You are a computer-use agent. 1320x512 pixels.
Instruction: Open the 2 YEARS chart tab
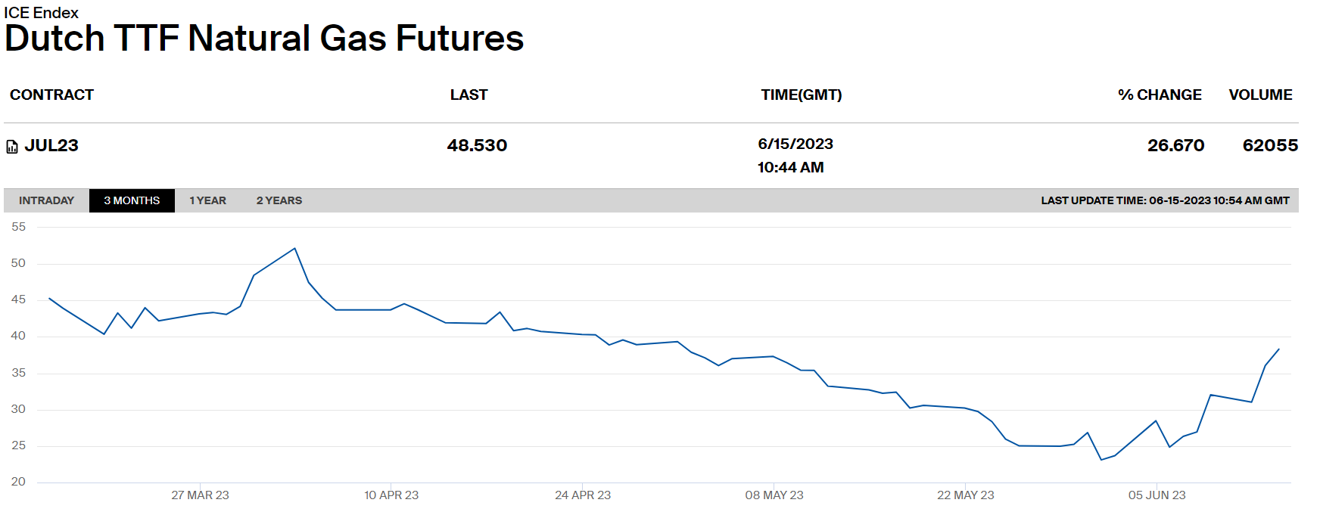click(279, 200)
